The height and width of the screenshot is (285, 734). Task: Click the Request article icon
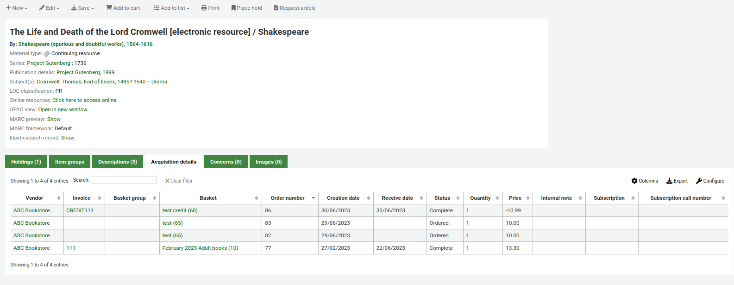coord(276,8)
